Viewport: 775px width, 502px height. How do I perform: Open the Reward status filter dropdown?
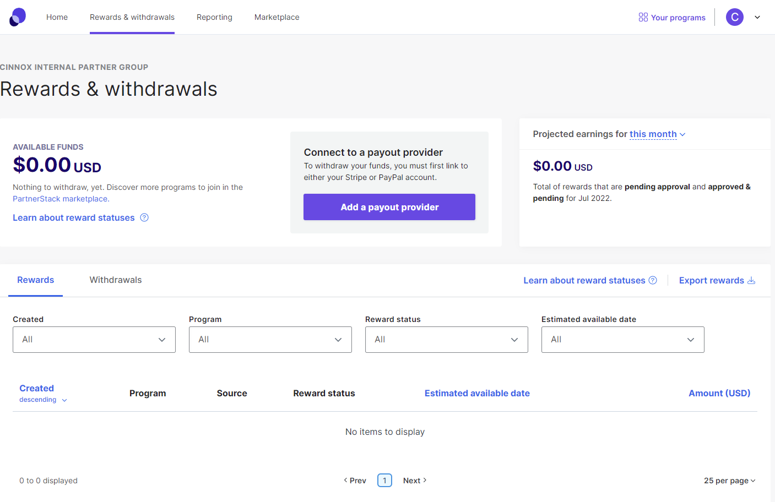pyautogui.click(x=447, y=340)
